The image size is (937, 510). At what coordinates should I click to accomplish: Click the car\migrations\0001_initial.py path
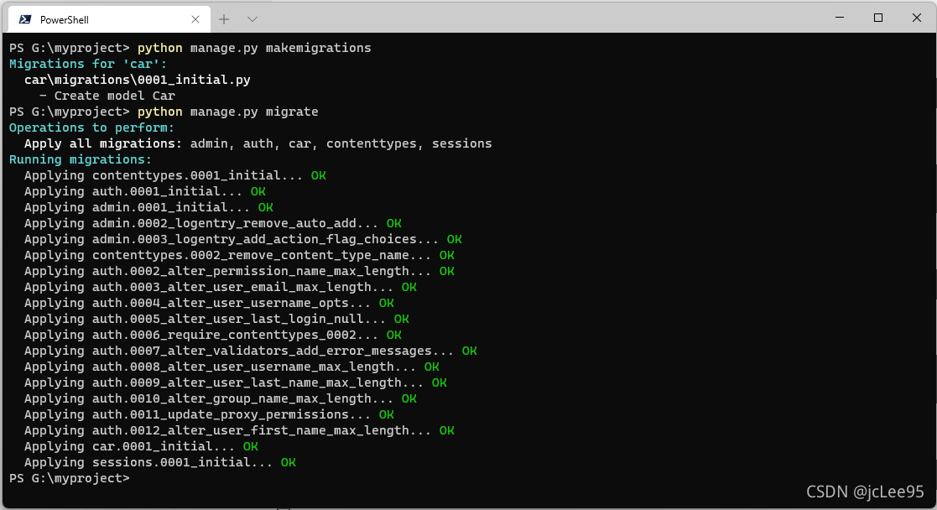point(137,80)
